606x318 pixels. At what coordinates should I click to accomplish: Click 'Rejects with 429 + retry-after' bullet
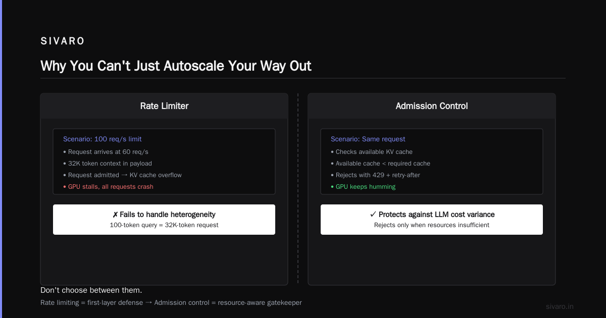[375, 175]
